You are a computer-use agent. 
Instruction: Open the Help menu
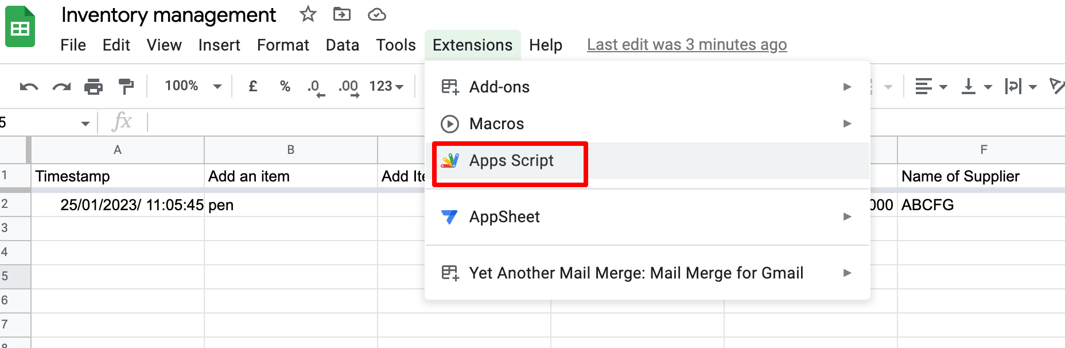click(546, 45)
